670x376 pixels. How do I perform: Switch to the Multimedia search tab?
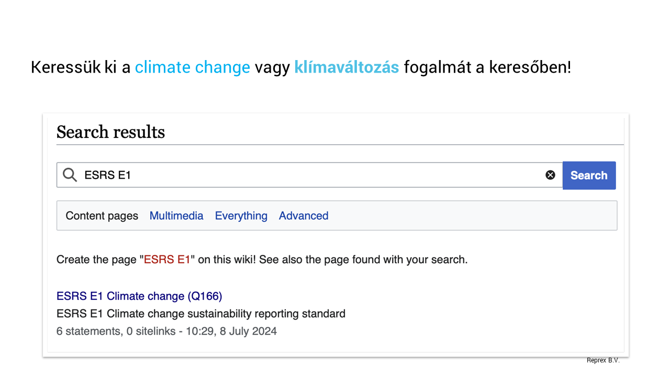click(176, 216)
